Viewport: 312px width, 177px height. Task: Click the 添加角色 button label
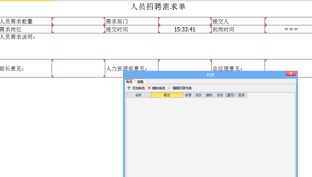(138, 88)
